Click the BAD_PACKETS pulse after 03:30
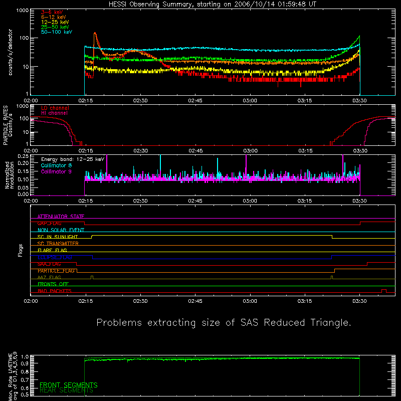The height and width of the screenshot is (401, 401). point(384,291)
